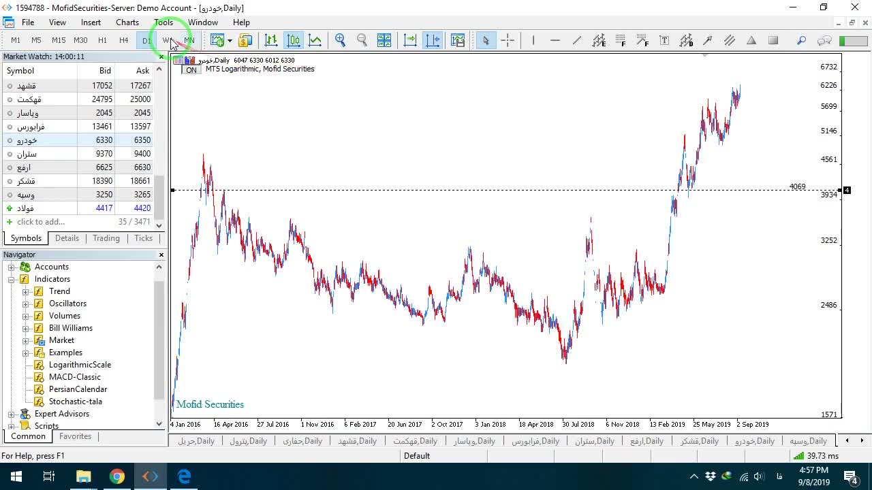Open the Insert menu
This screenshot has width=872, height=490.
[x=91, y=22]
